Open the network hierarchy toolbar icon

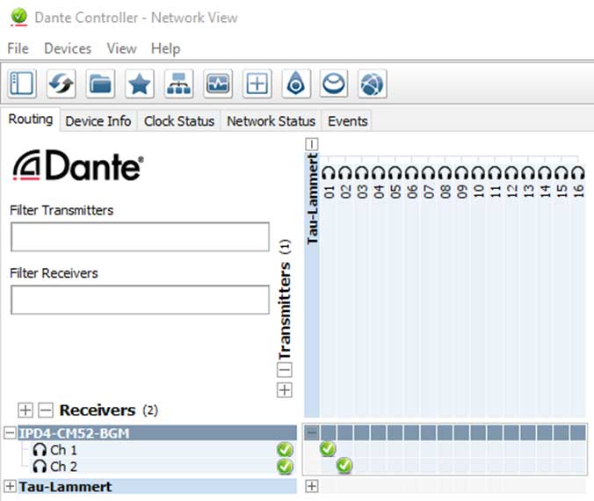click(x=178, y=83)
